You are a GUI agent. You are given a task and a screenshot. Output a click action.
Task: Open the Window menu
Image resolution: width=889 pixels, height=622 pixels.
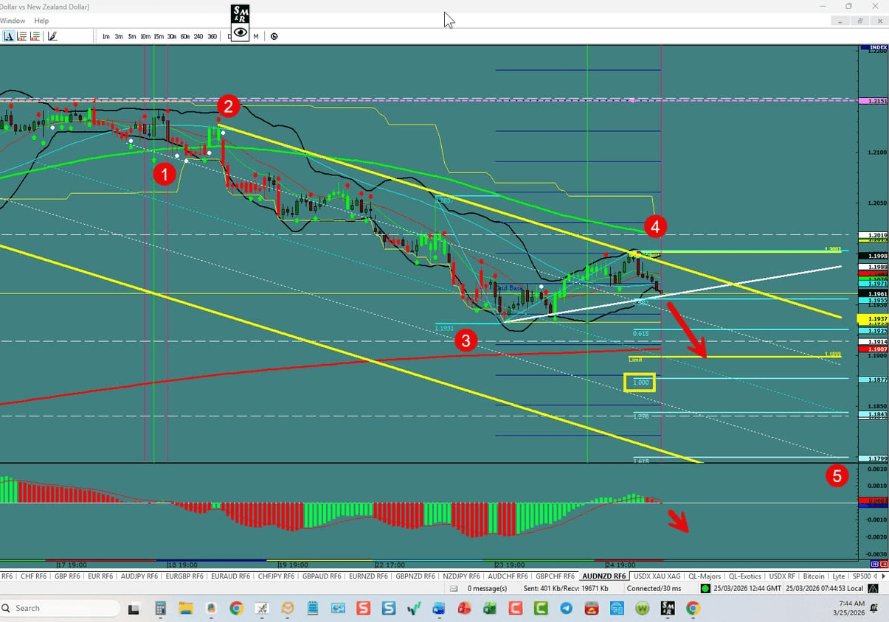click(x=13, y=21)
